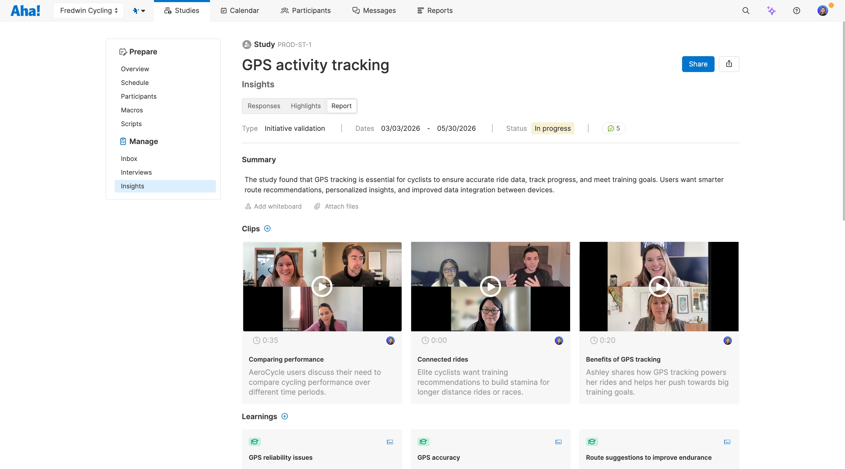Open the search magnifier icon
Screen dimensions: 845x469
click(x=746, y=11)
